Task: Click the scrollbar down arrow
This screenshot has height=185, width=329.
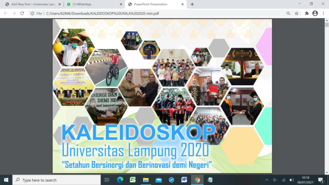Action: [327, 173]
